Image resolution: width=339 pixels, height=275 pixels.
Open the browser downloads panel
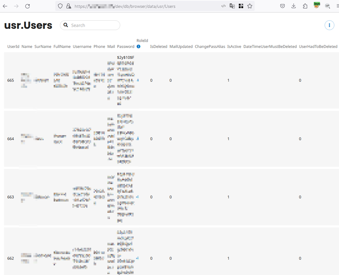pyautogui.click(x=294, y=6)
